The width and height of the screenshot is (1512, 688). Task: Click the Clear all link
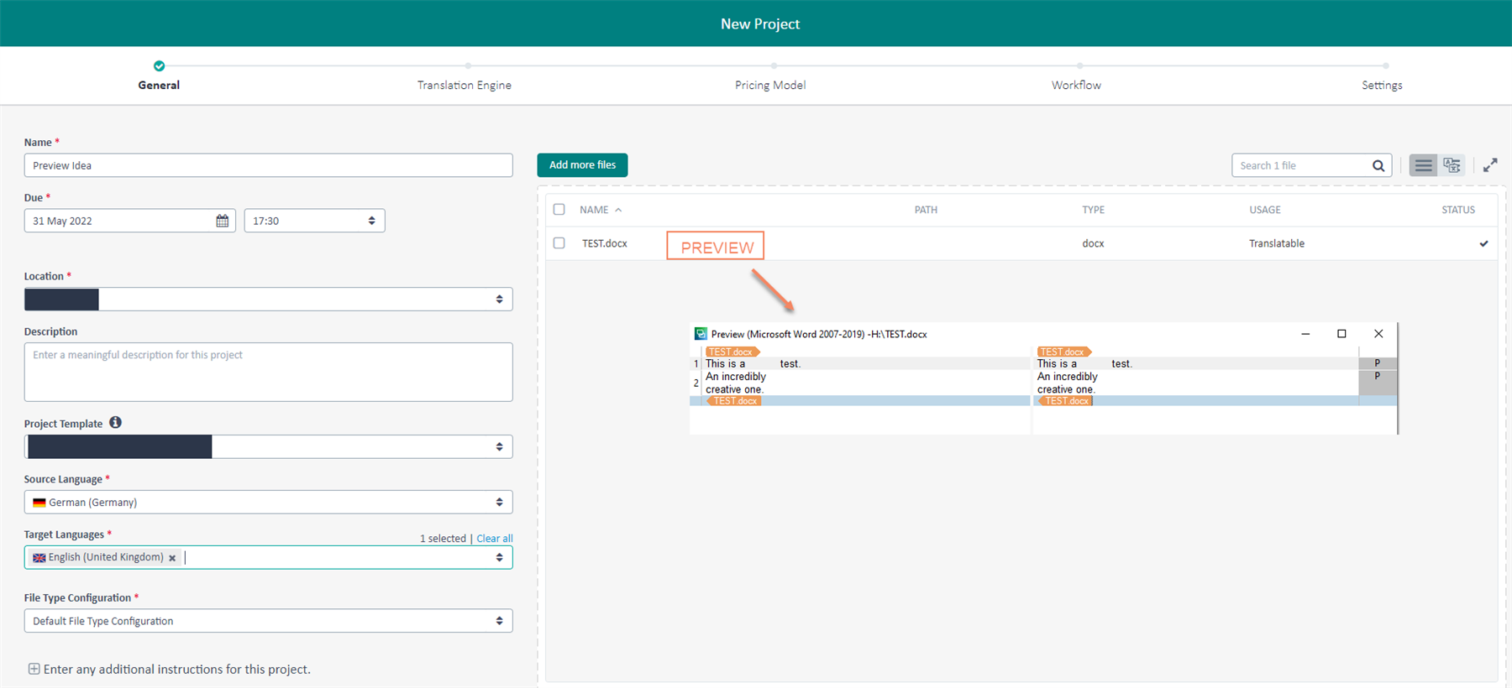point(494,539)
